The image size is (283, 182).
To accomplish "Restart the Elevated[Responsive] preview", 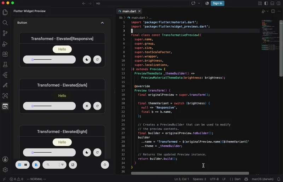I will pos(97,59).
